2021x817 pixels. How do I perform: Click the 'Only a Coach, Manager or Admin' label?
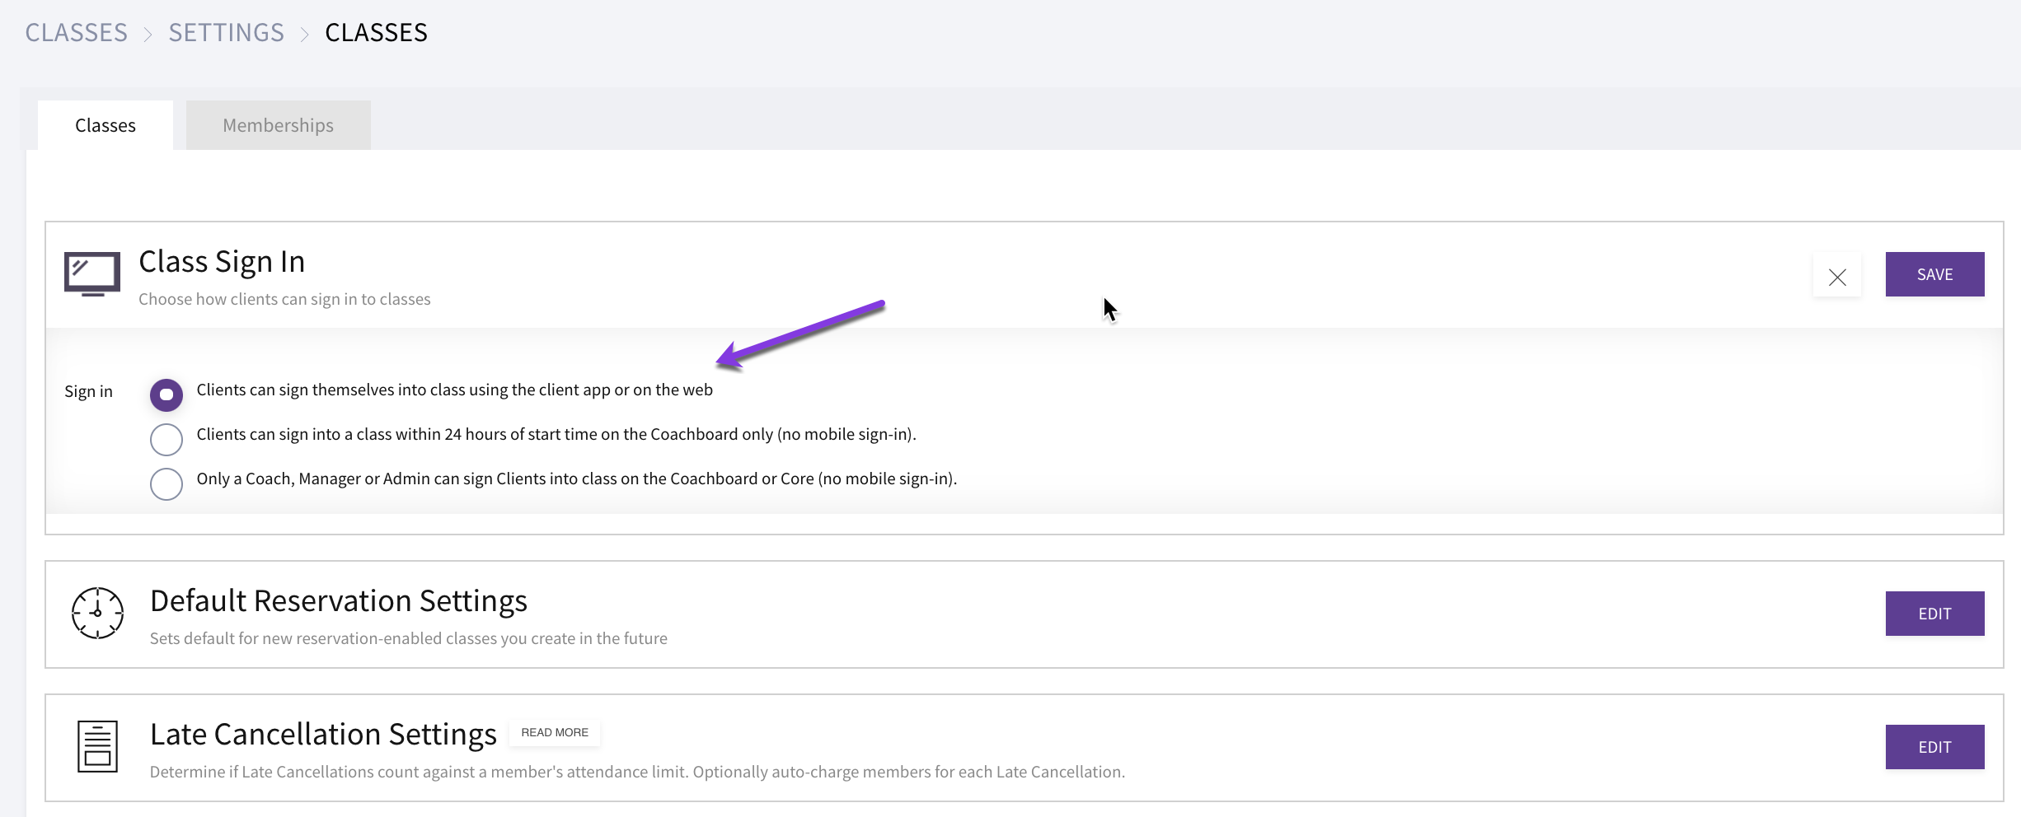click(577, 479)
